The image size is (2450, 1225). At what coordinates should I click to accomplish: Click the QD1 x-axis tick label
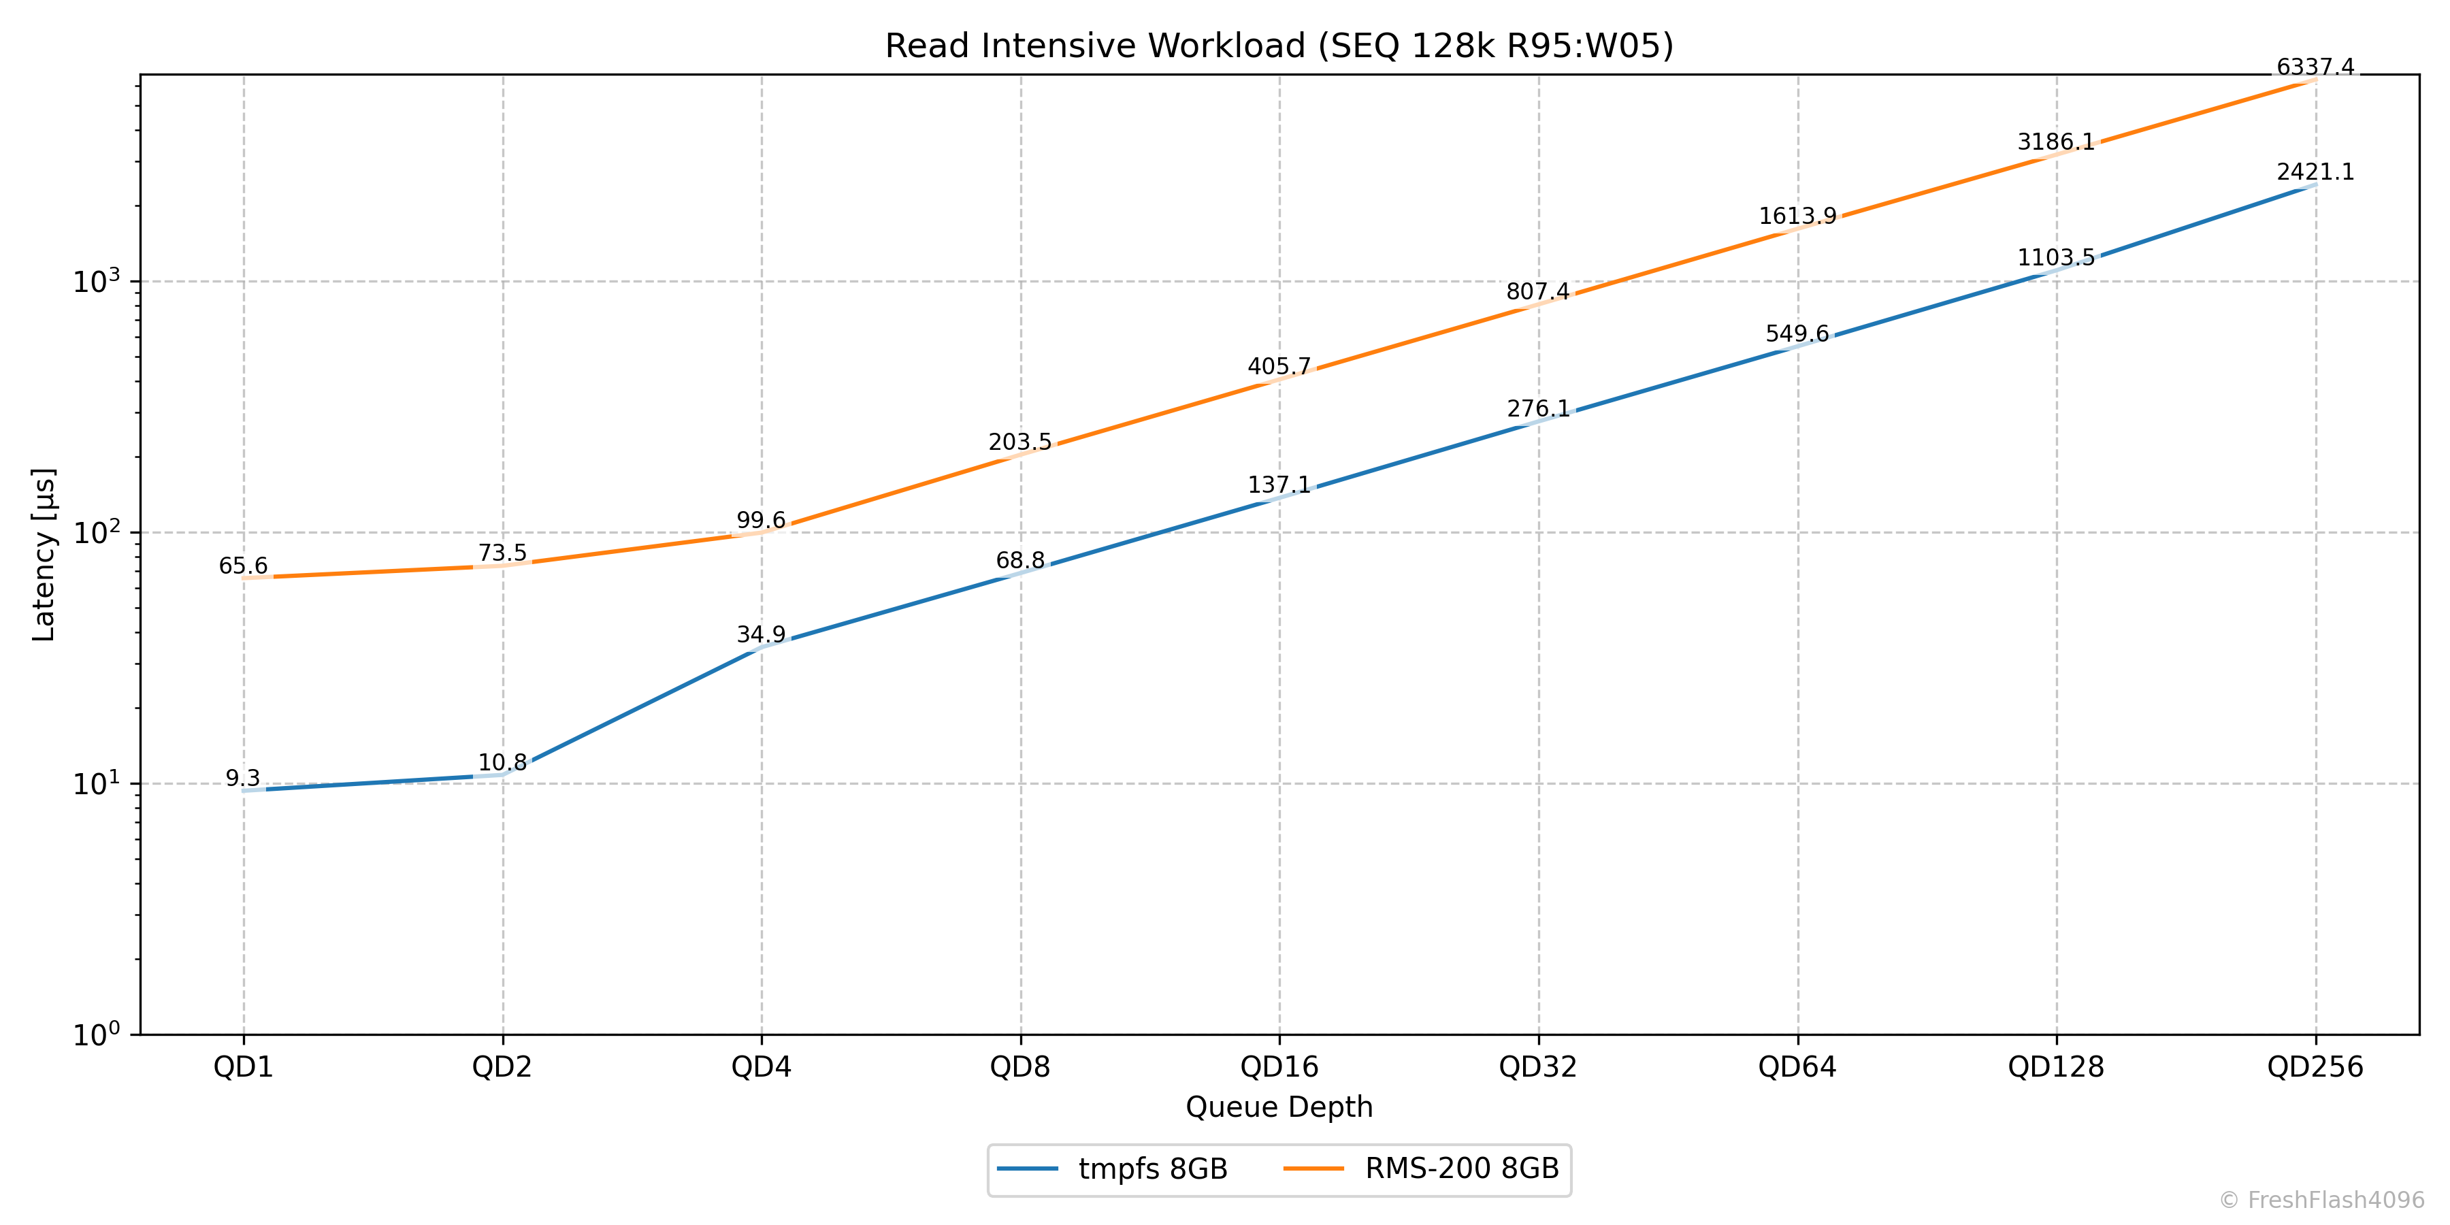click(242, 1067)
